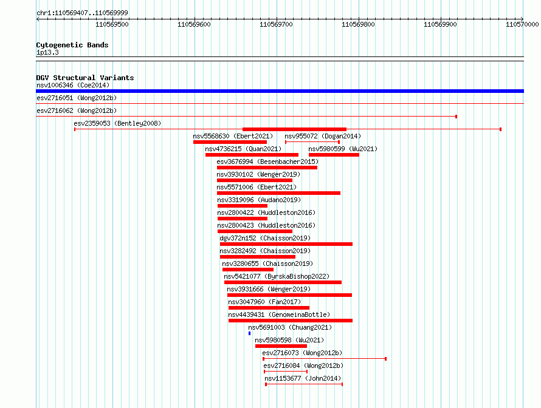Viewport: 541px width, 408px height.
Task: Open nsv3319096 (Audano2019) label
Action: coord(259,200)
